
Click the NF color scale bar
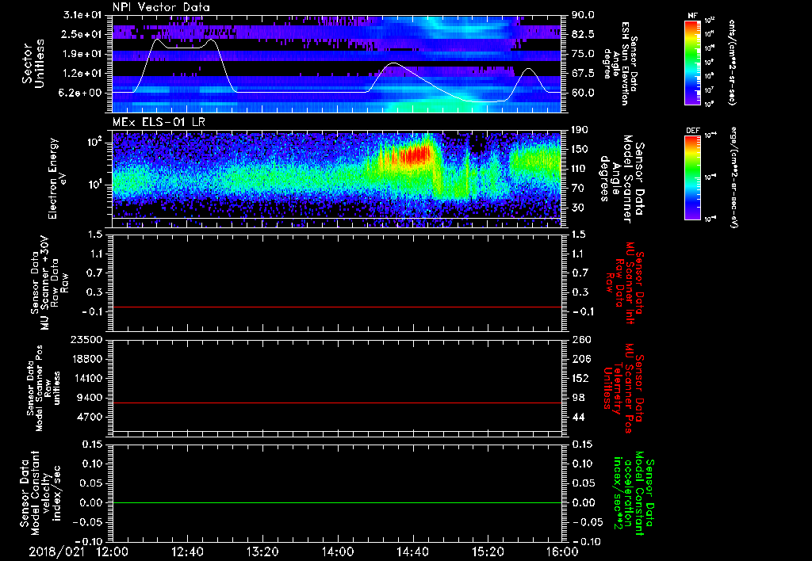[x=692, y=62]
